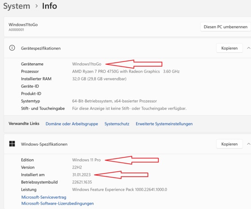Select the AMD Ryzen 7 PRO 4750G processor value
Image resolution: width=251 pixels, height=209 pixels.
click(x=125, y=71)
